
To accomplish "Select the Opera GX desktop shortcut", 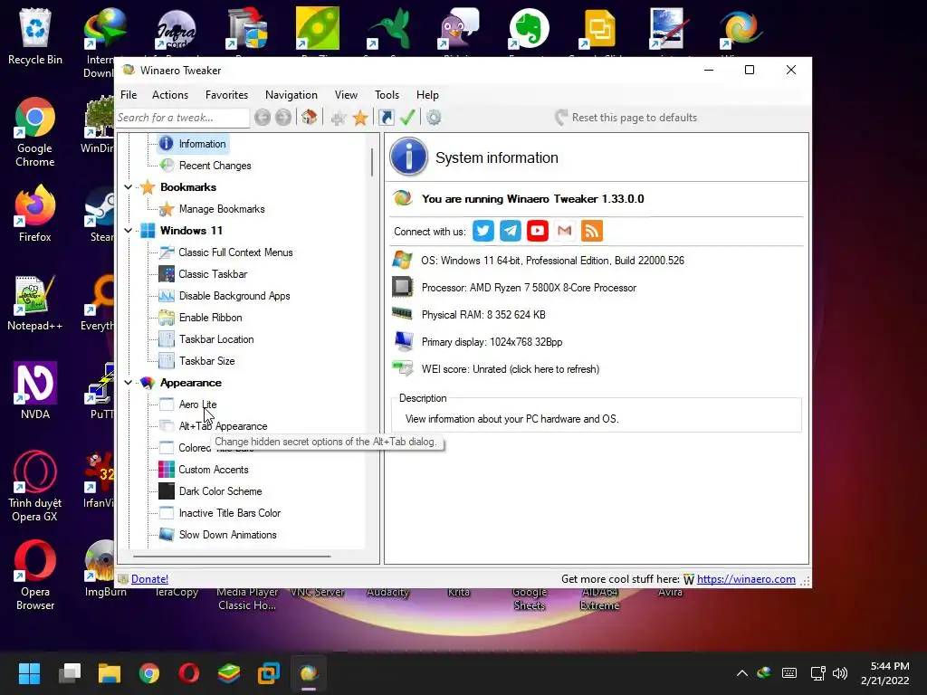I will coord(35,486).
